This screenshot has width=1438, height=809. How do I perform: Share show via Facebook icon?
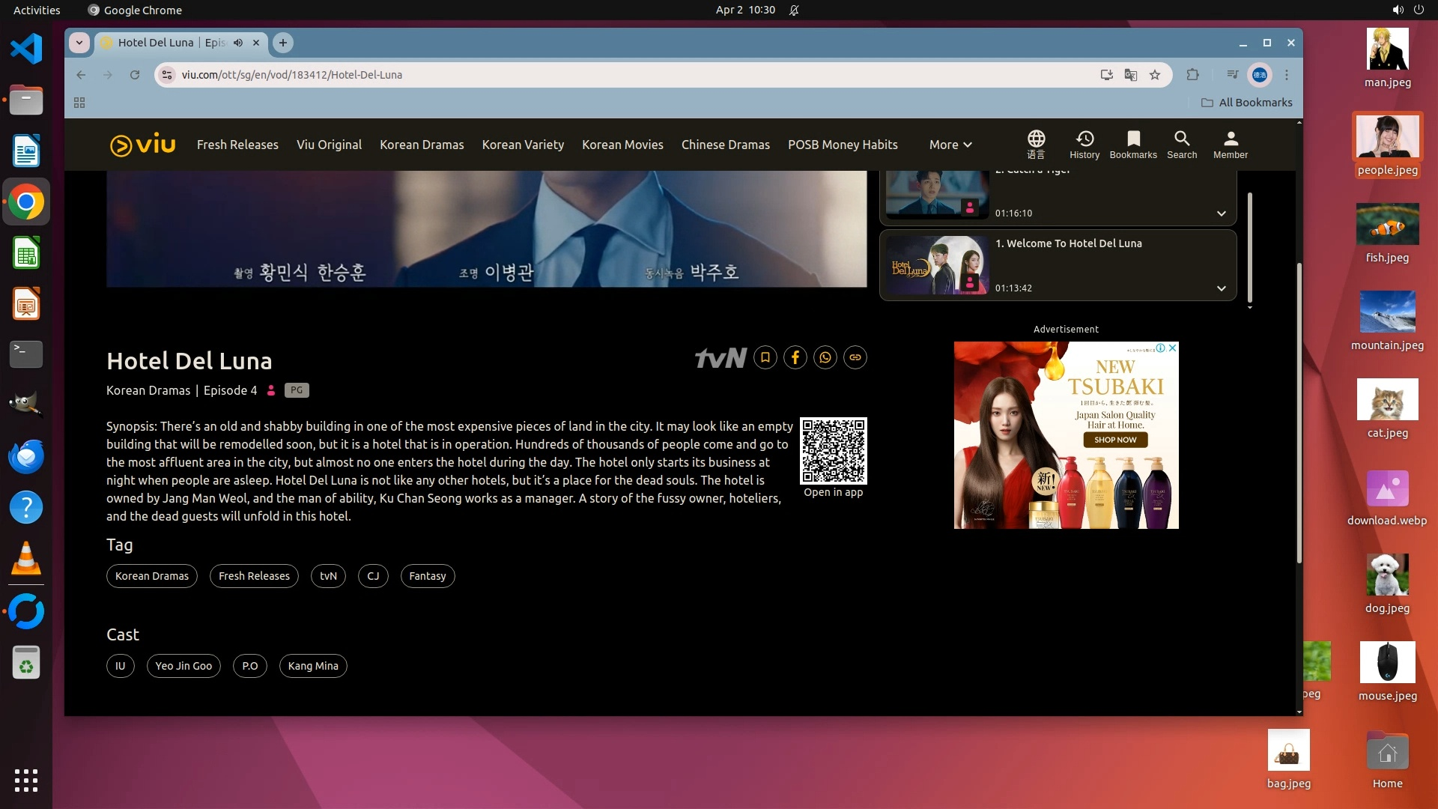[795, 358]
